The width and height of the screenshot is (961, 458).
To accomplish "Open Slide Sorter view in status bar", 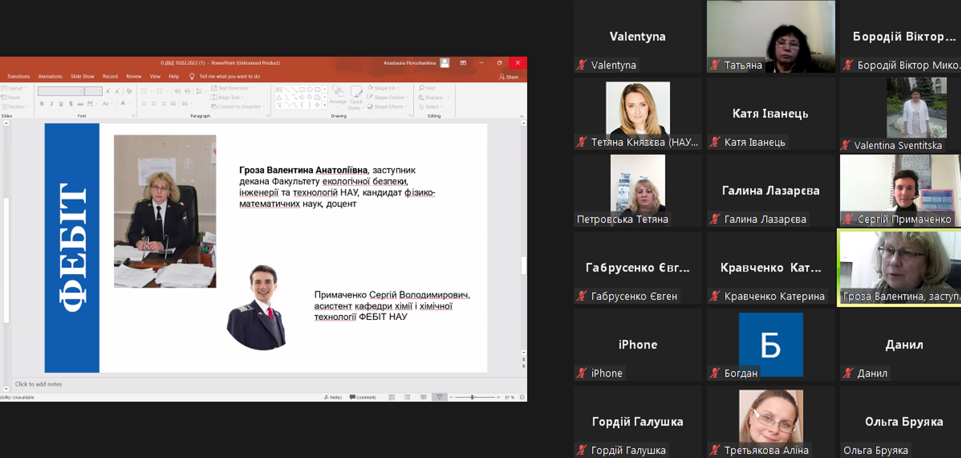I will pyautogui.click(x=407, y=397).
